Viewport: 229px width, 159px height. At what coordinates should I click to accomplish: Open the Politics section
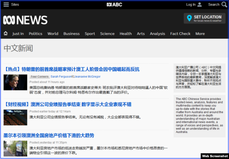point(36,34)
